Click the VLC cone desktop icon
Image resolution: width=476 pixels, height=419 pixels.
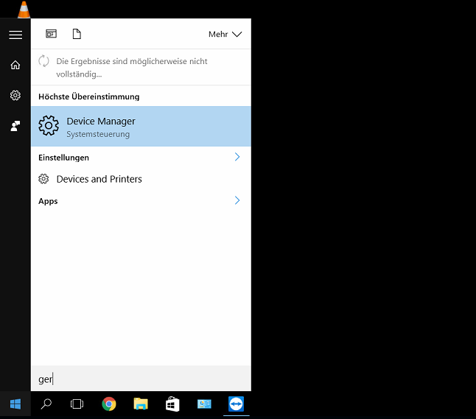click(x=24, y=10)
